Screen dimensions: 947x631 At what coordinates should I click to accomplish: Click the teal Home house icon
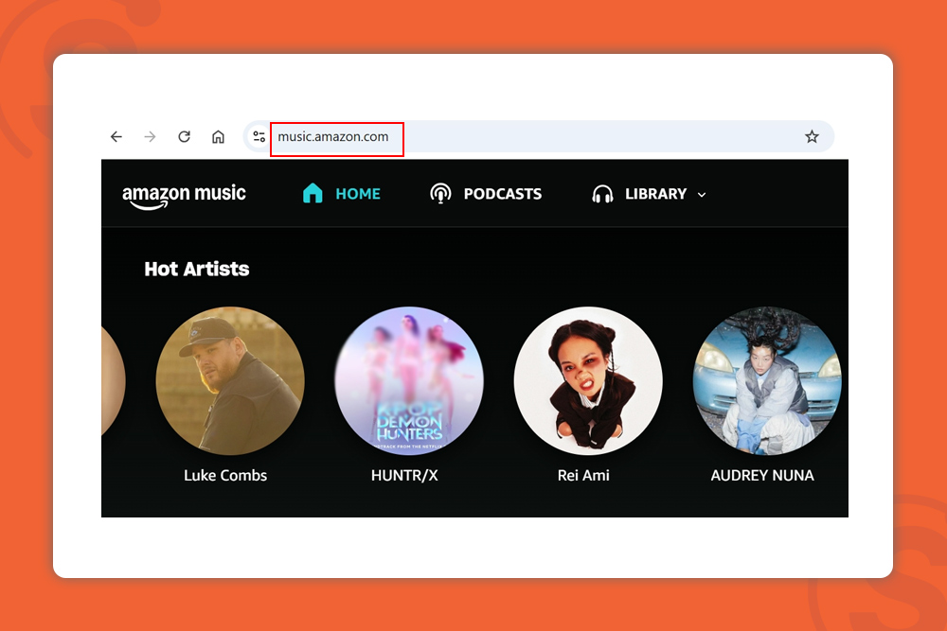click(x=313, y=193)
